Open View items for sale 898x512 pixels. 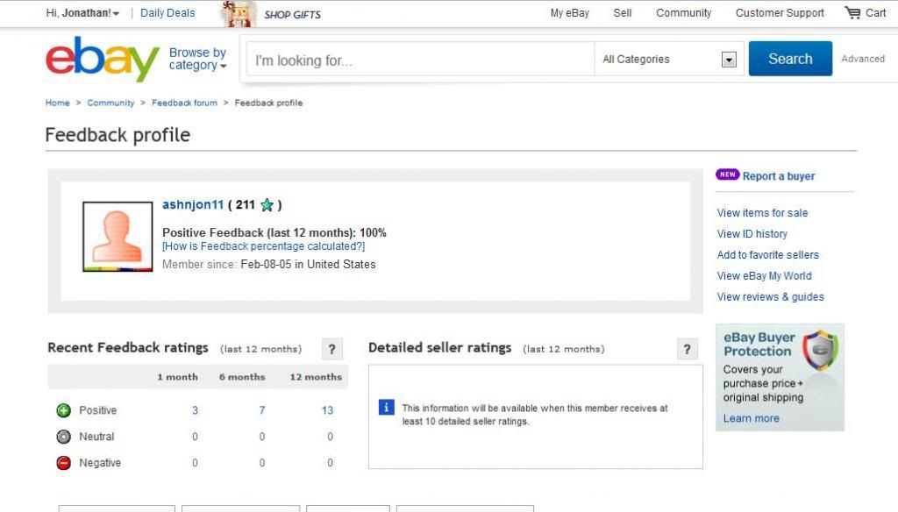point(762,213)
